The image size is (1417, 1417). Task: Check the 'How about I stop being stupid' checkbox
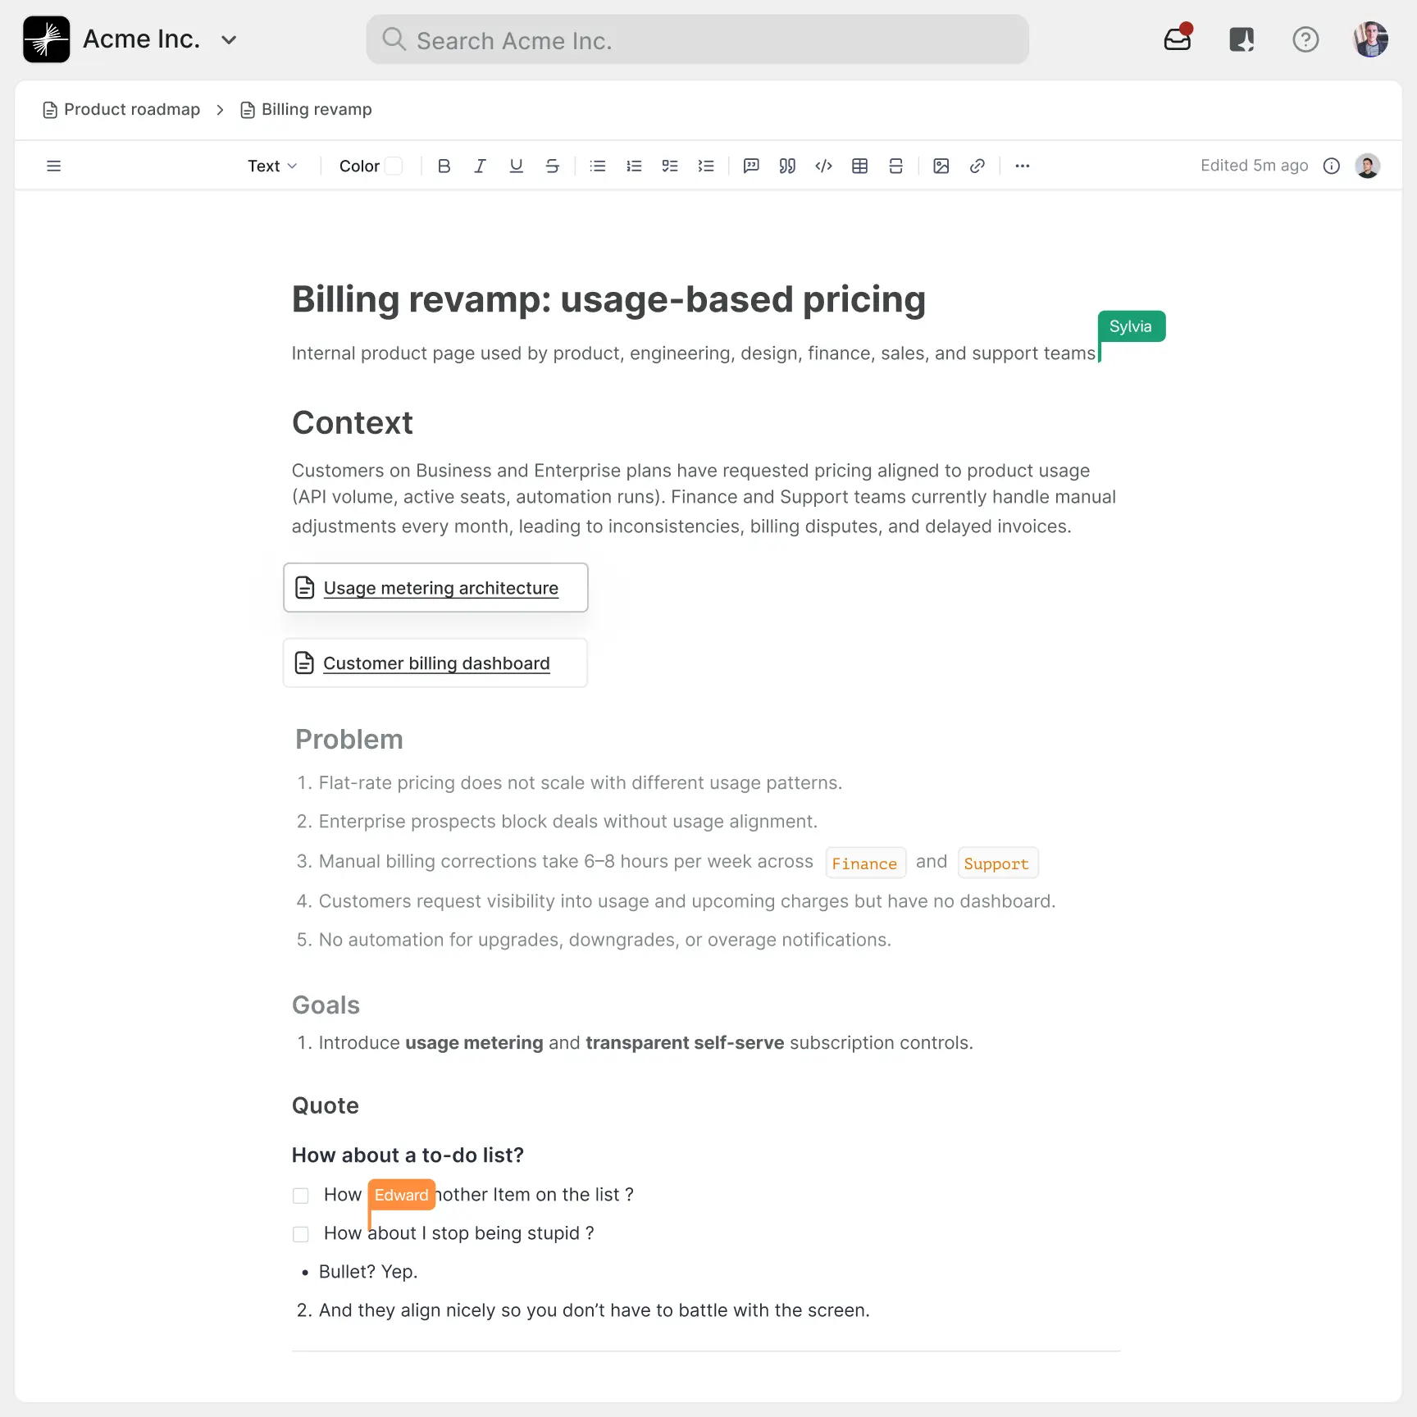click(300, 1233)
